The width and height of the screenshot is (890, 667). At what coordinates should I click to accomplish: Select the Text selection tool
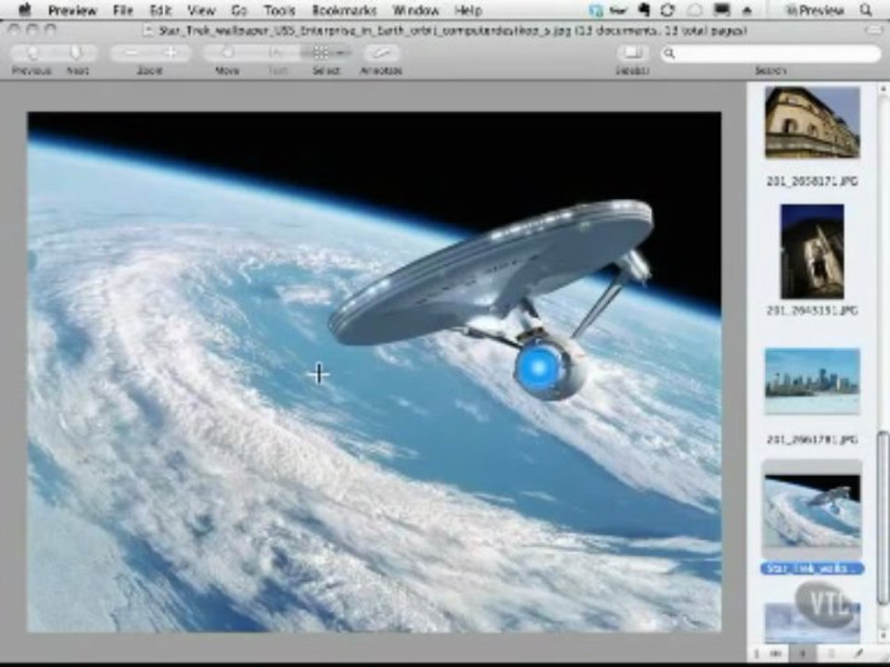(276, 53)
